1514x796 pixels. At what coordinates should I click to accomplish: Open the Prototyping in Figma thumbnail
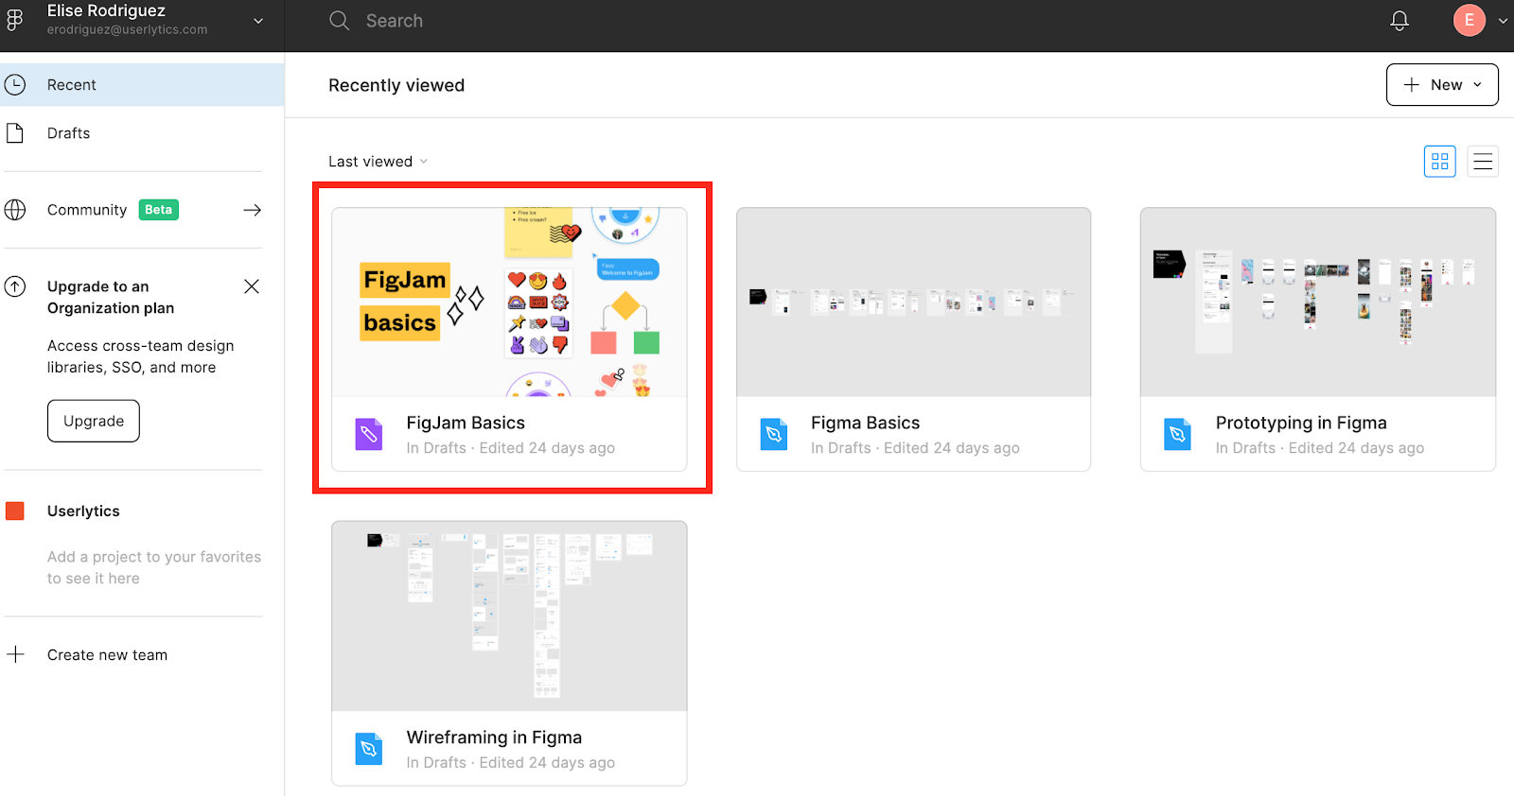[1317, 303]
